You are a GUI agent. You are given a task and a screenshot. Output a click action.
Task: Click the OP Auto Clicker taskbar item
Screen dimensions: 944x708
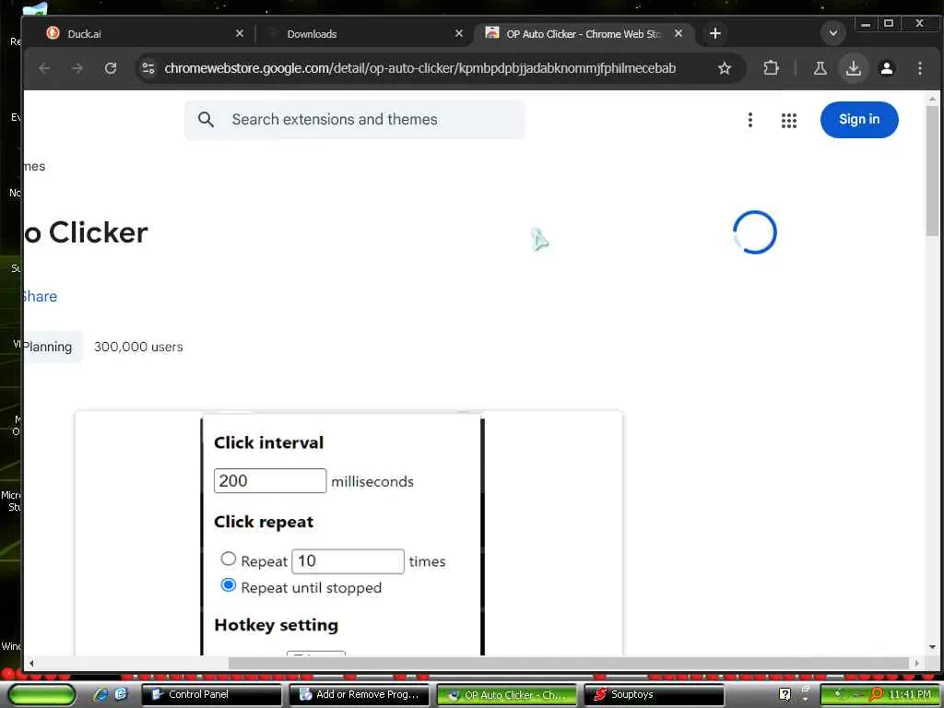[507, 694]
